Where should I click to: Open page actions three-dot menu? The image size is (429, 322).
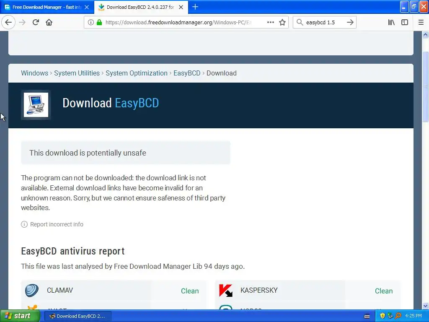point(270,22)
